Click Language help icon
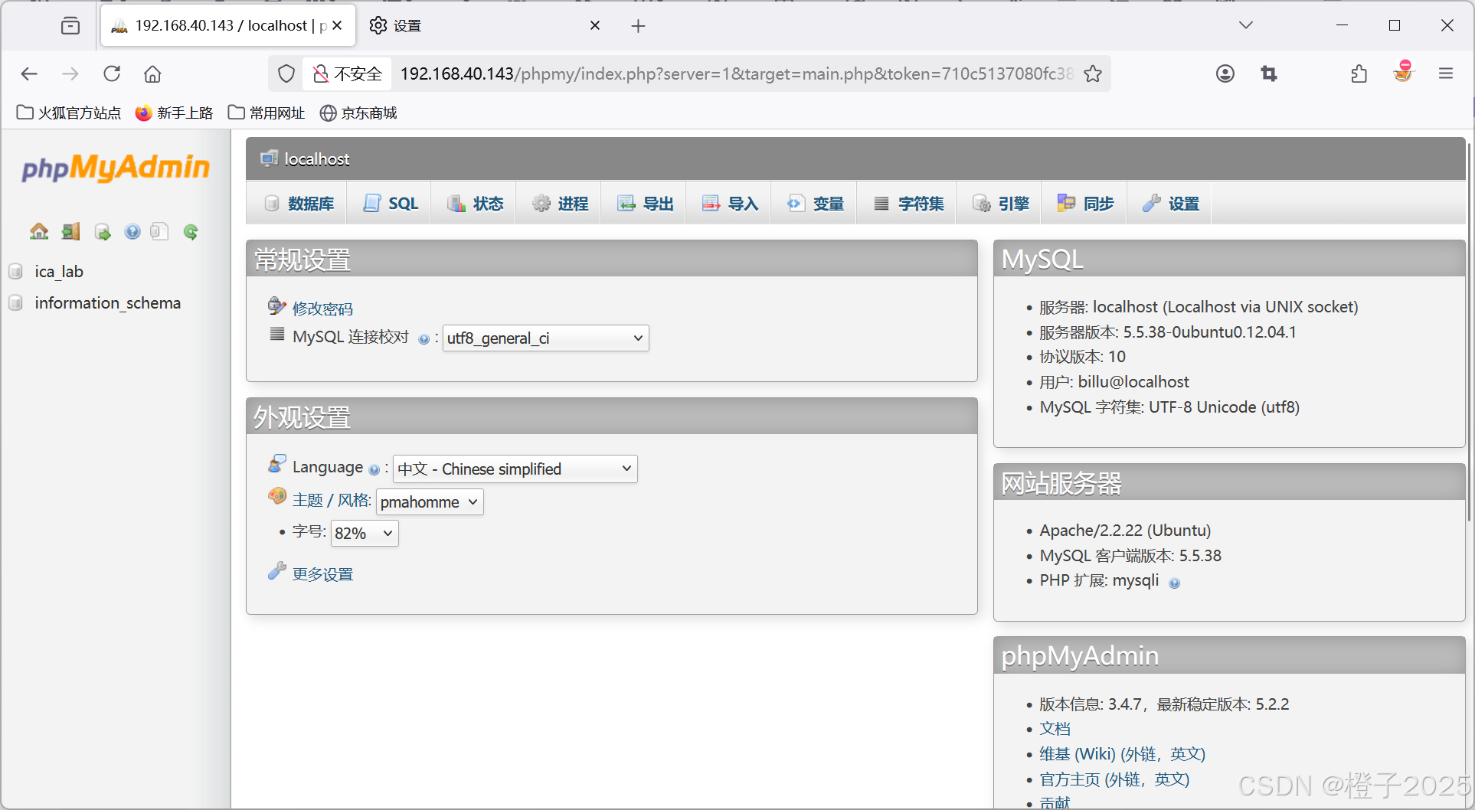This screenshot has width=1475, height=810. click(x=374, y=469)
